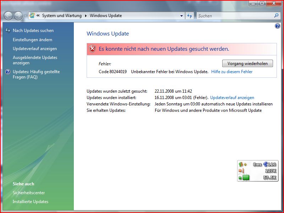
Task: Click the Nach Updates suchen arrows icon
Action: [8, 30]
